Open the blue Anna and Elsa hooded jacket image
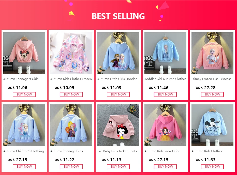This screenshot has width=237, height=175. pyautogui.click(x=118, y=53)
